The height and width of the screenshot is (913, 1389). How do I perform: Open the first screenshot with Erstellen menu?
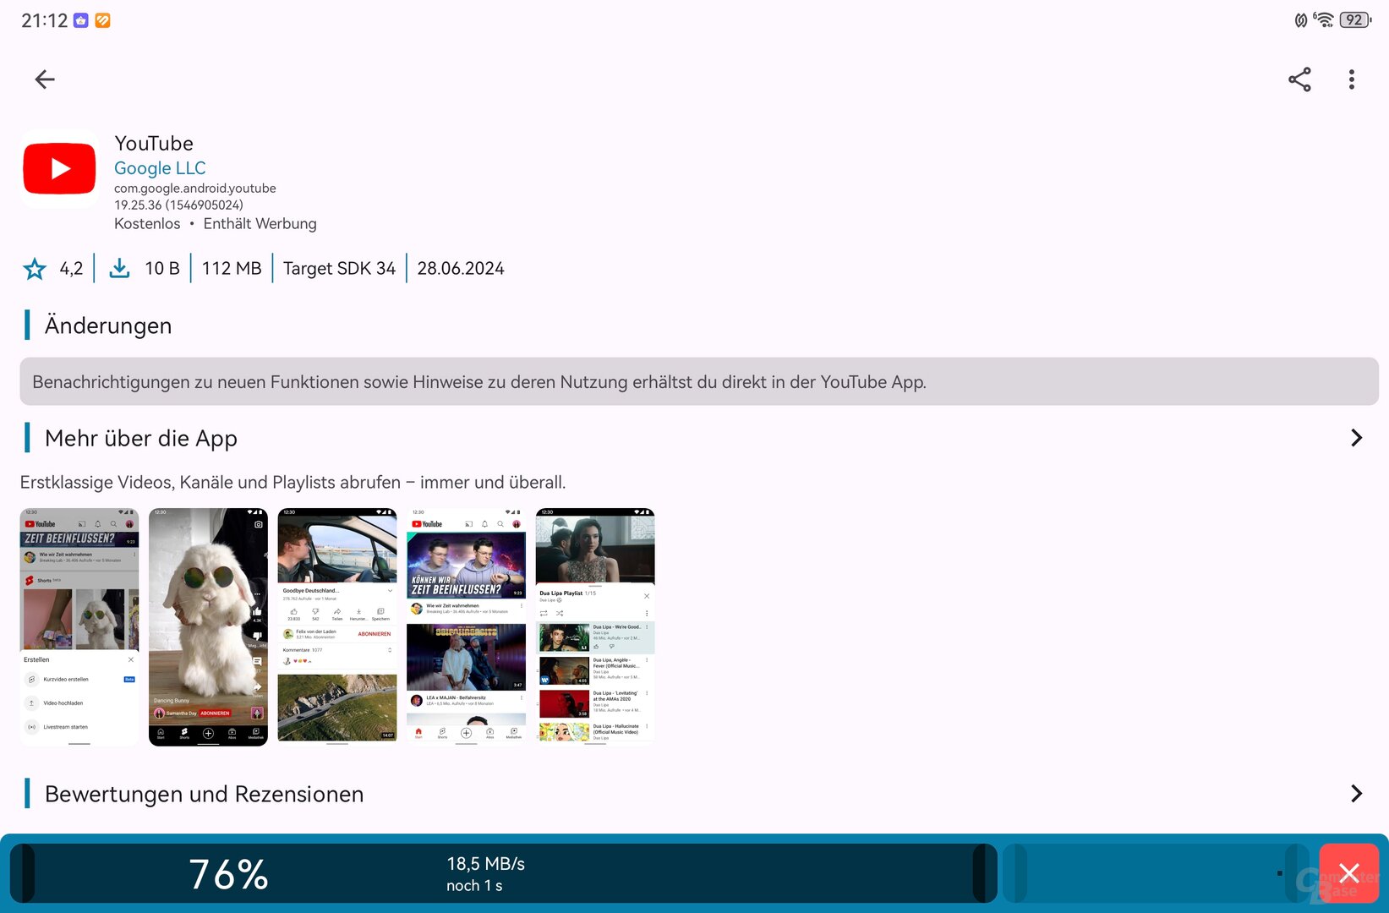tap(79, 626)
